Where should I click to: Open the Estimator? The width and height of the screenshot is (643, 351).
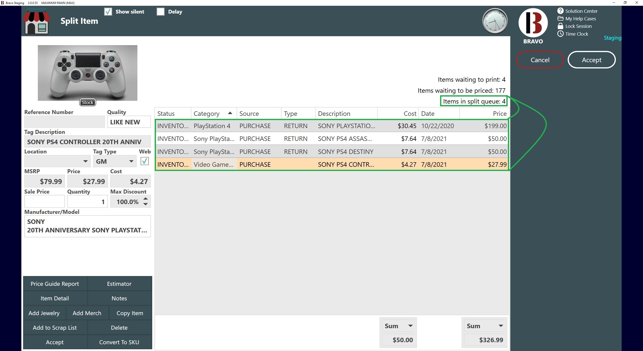119,284
